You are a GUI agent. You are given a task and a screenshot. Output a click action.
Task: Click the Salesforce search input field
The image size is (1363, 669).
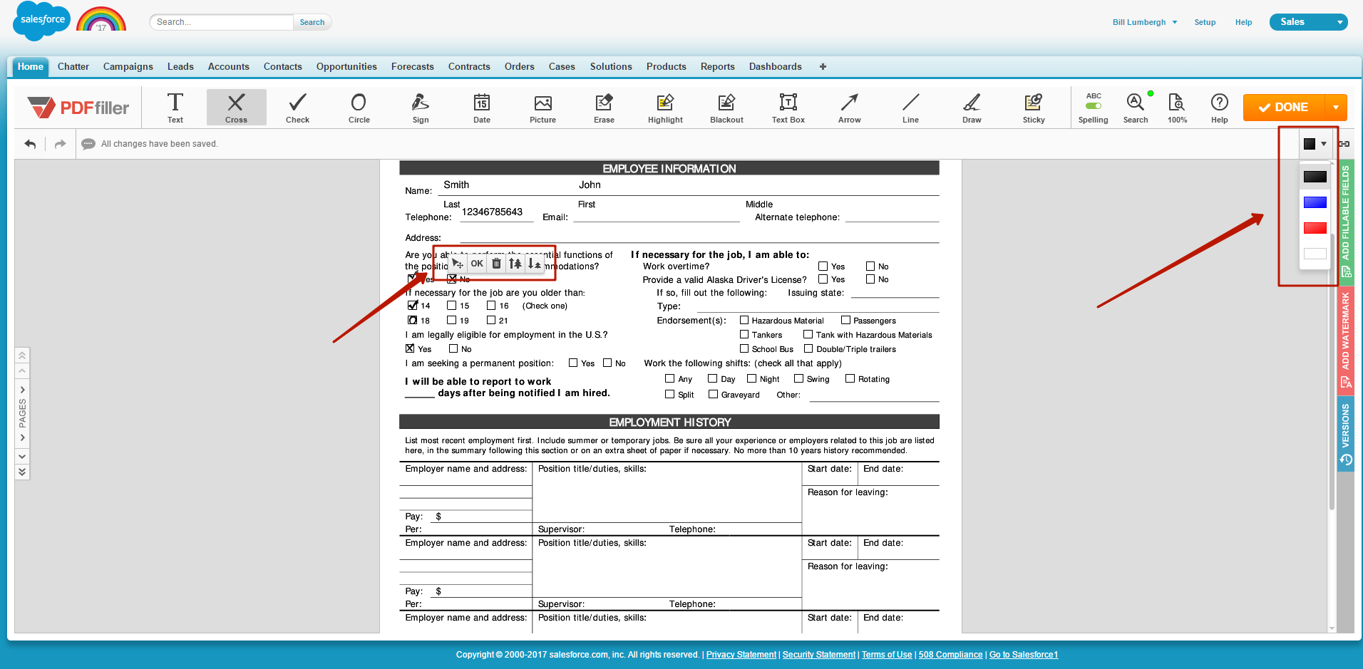[222, 22]
